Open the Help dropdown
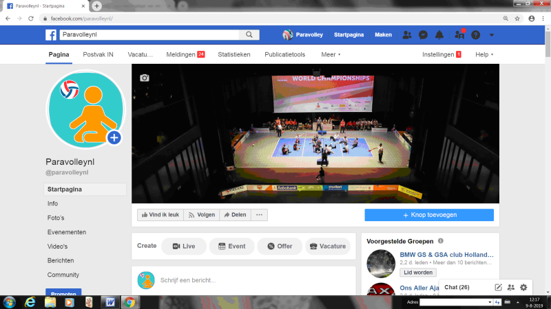Screen dimensions: 551x309 pos(484,54)
